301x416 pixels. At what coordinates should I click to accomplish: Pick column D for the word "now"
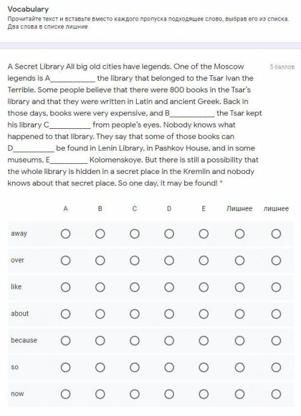point(169,394)
